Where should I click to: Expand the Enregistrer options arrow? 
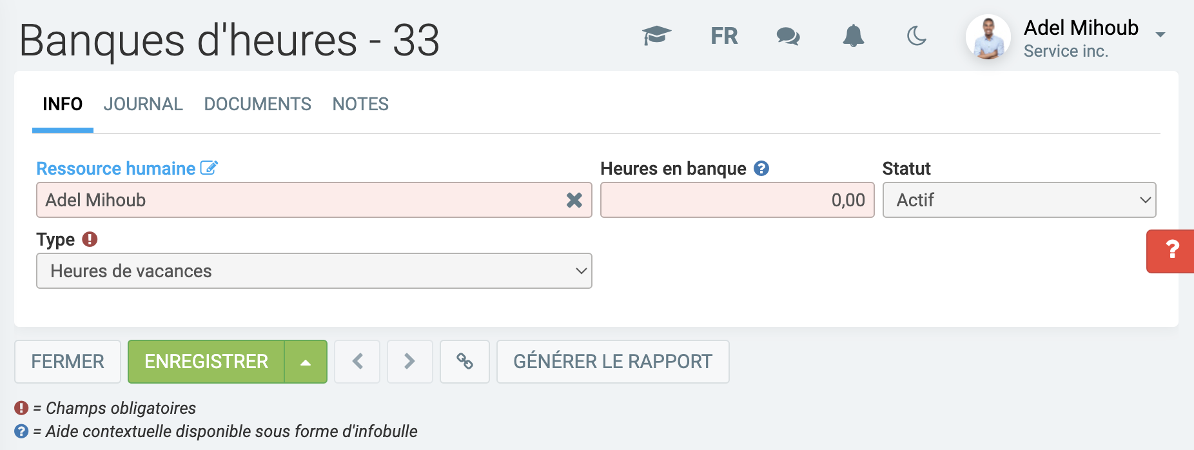click(306, 362)
